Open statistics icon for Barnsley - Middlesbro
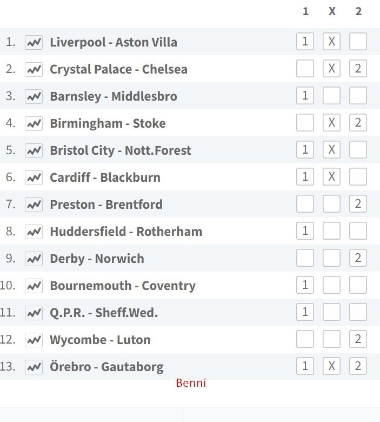The width and height of the screenshot is (380, 422). 34,96
